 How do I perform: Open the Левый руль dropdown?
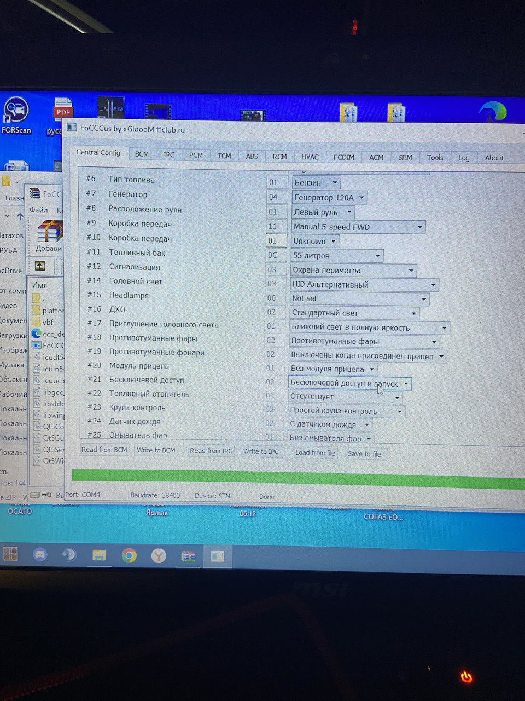(323, 212)
